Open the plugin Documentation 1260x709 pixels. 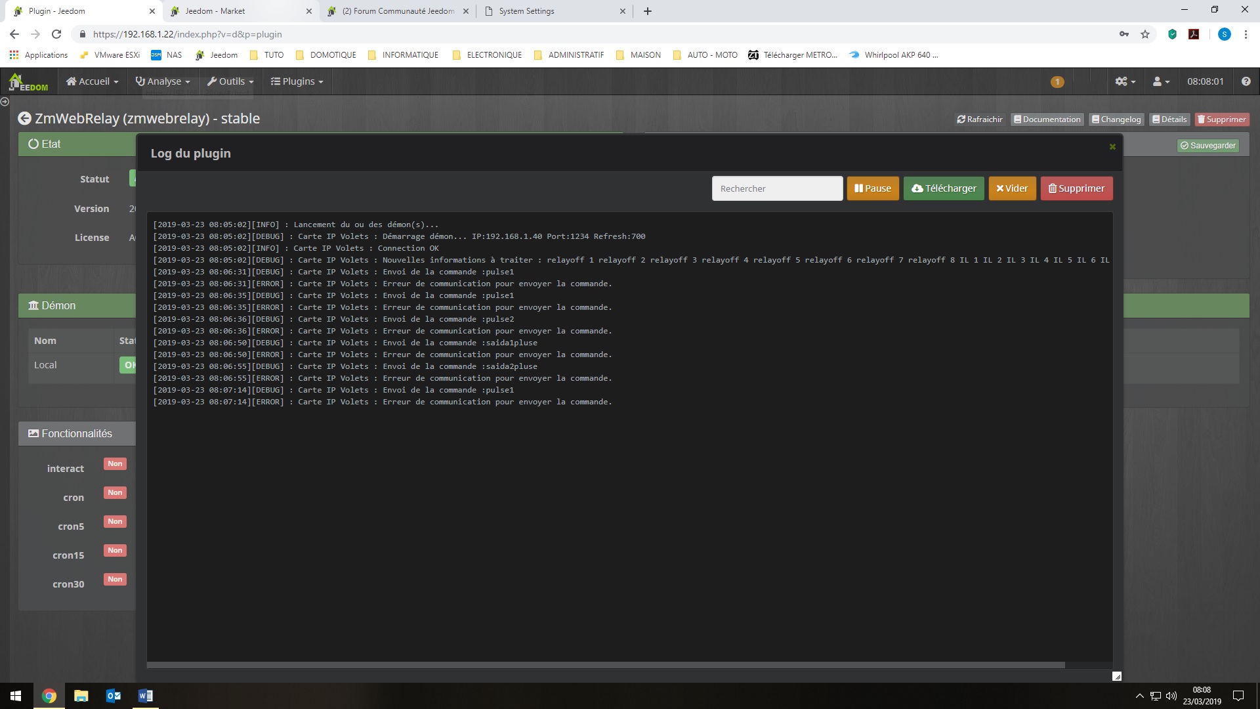[x=1047, y=119]
